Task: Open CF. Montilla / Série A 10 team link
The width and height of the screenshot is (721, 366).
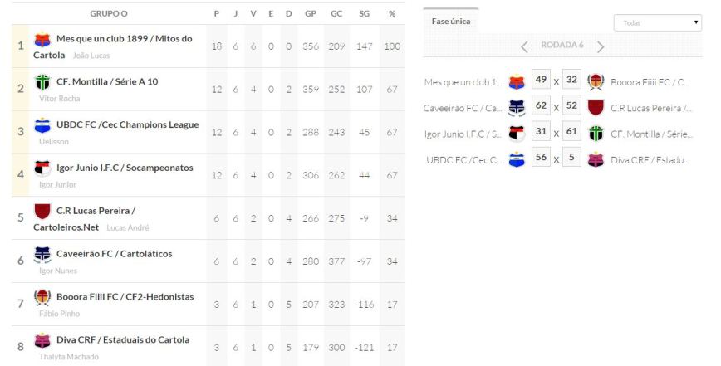Action: pyautogui.click(x=107, y=81)
